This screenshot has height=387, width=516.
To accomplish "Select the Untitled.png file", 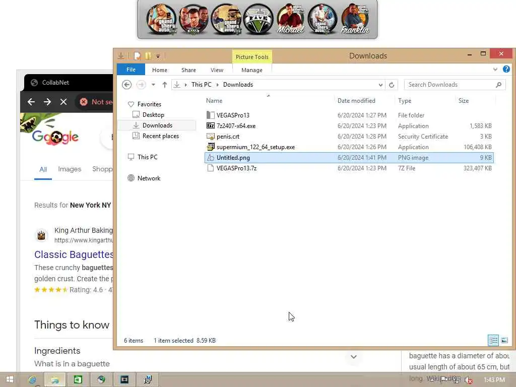I will (349, 158).
